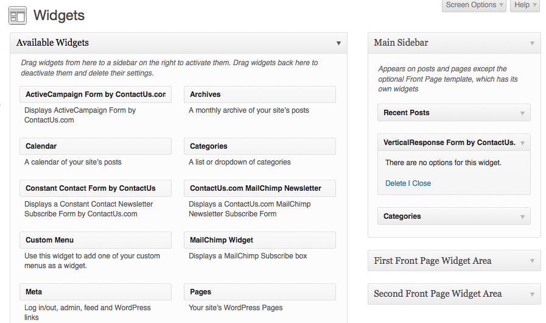Select the Constant Contact Form widget
Image resolution: width=546 pixels, height=323 pixels.
(x=96, y=188)
